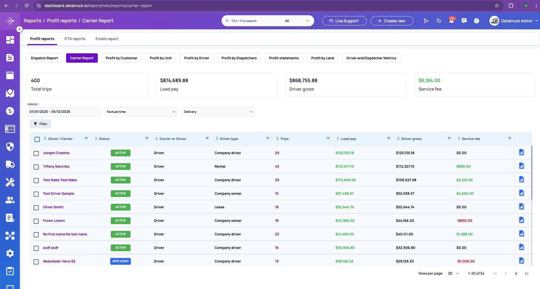
Task: Open Joseph Chadrac's report chart icon
Action: [x=521, y=153]
